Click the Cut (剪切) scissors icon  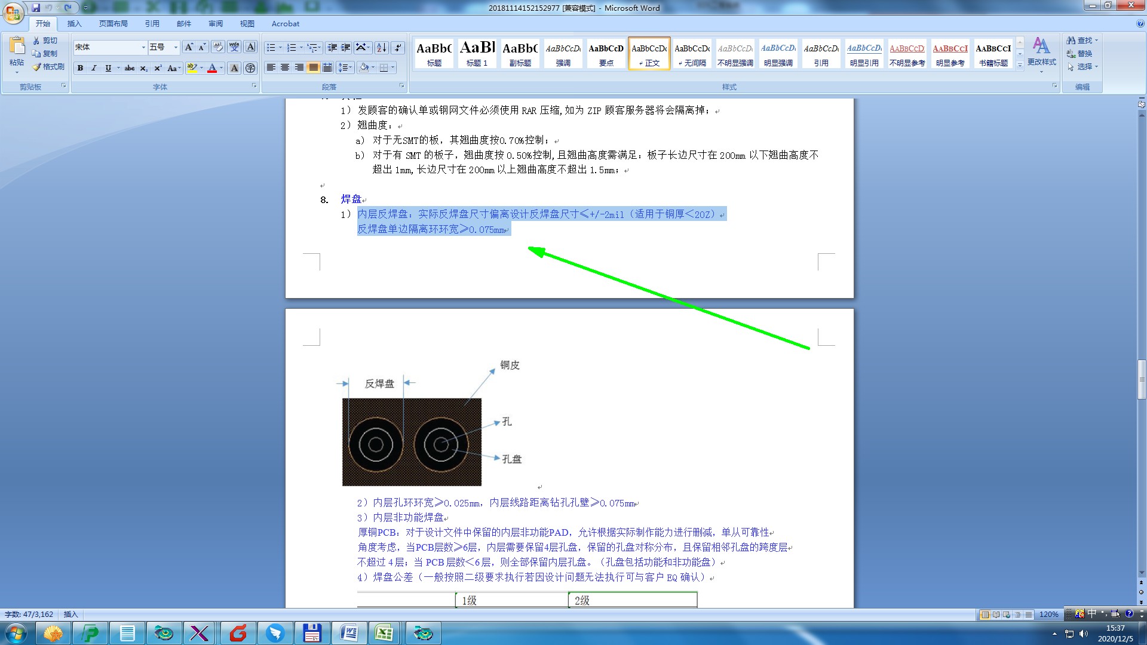(x=37, y=41)
